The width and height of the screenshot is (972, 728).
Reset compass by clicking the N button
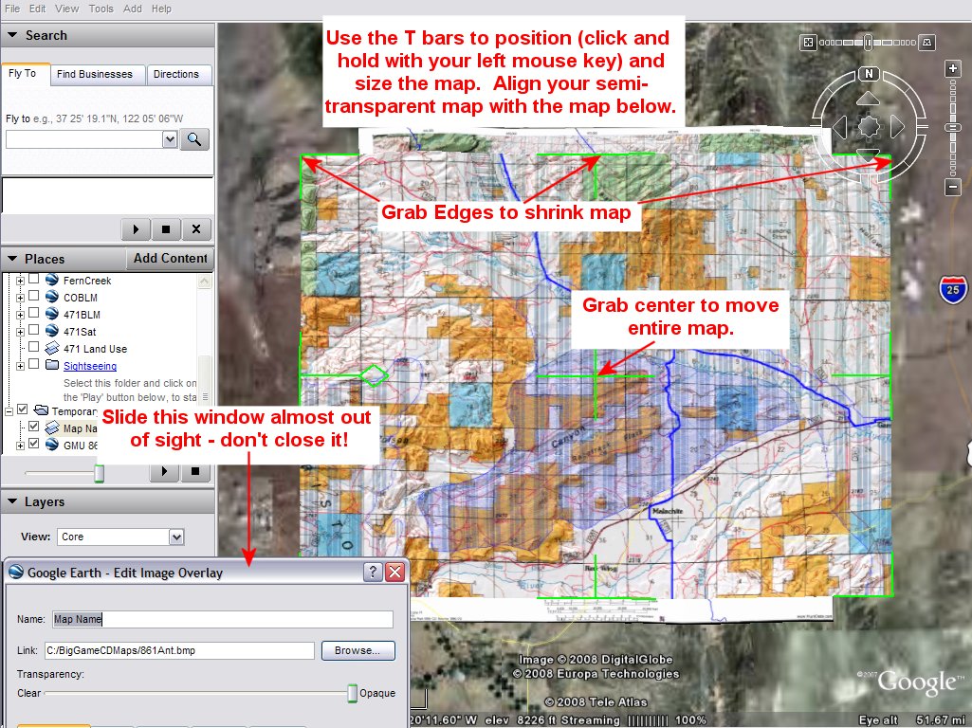[869, 74]
